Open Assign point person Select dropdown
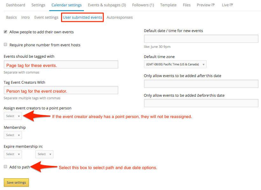This screenshot has width=261, height=190. pyautogui.click(x=13, y=116)
